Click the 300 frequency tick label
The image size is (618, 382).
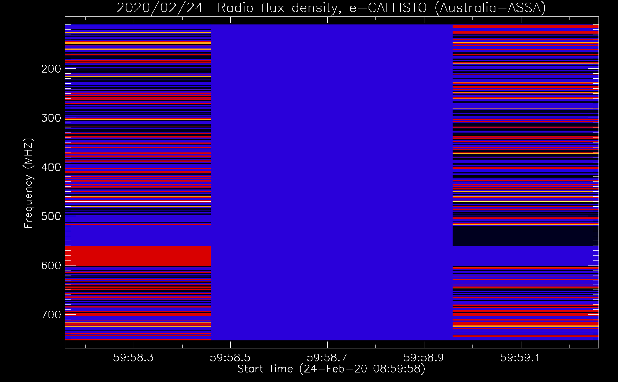point(51,118)
